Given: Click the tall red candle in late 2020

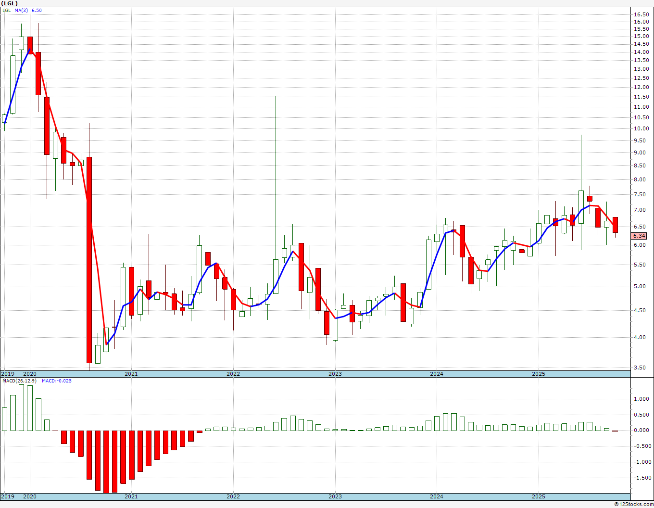Looking at the screenshot, I should pyautogui.click(x=89, y=260).
